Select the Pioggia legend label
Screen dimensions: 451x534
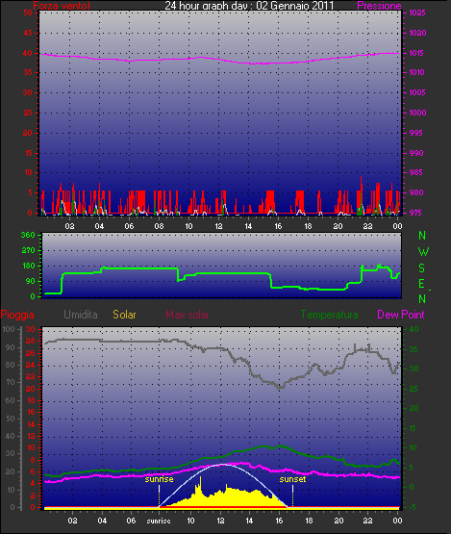click(17, 315)
